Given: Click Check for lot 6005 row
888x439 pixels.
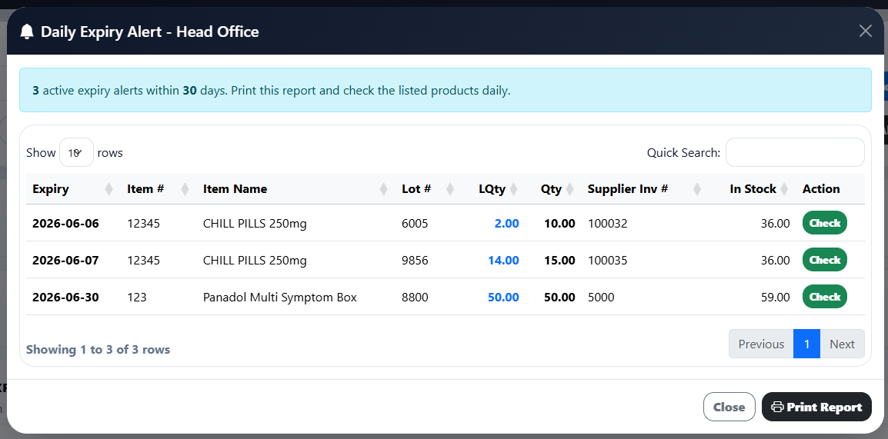Looking at the screenshot, I should tap(825, 223).
